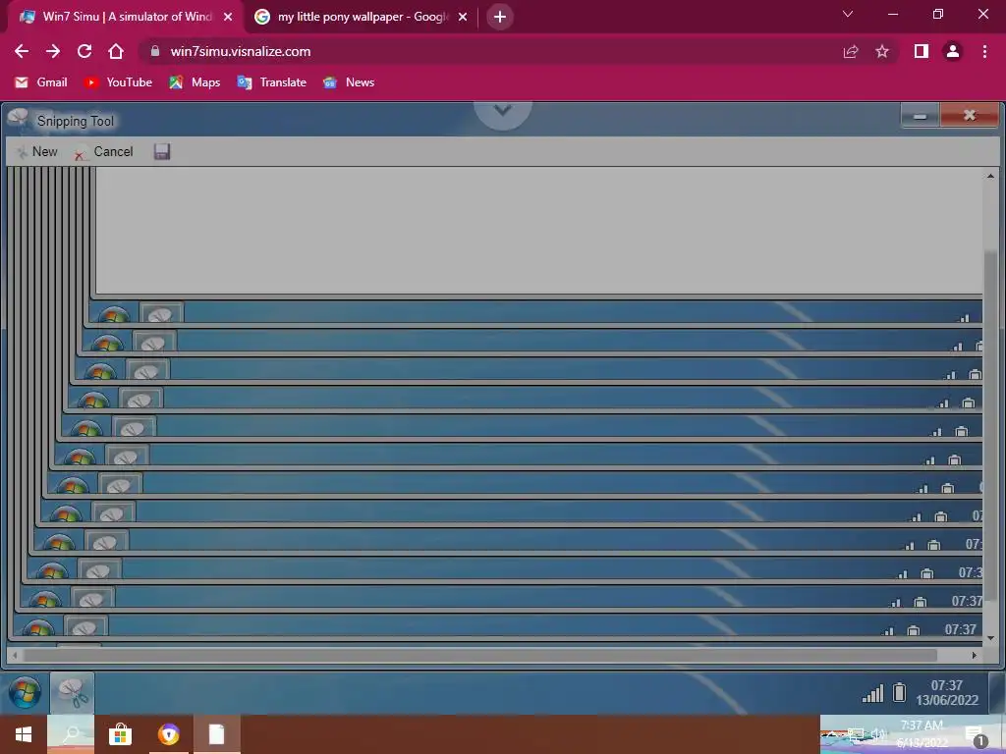Open the Chrome profile menu
This screenshot has height=754, width=1006.
(x=953, y=51)
